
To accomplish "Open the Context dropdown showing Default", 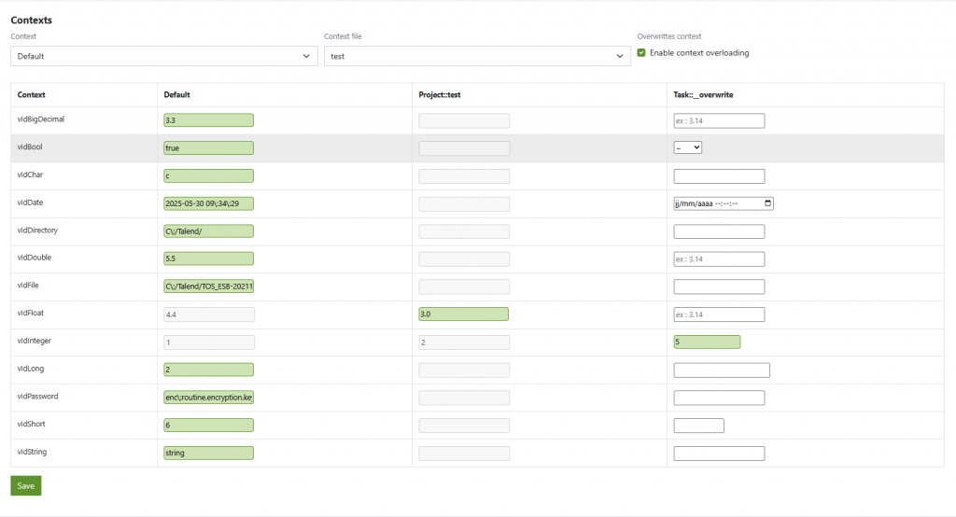I will (x=164, y=56).
